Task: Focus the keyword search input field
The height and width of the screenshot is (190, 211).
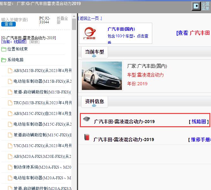Action: (x=15, y=20)
